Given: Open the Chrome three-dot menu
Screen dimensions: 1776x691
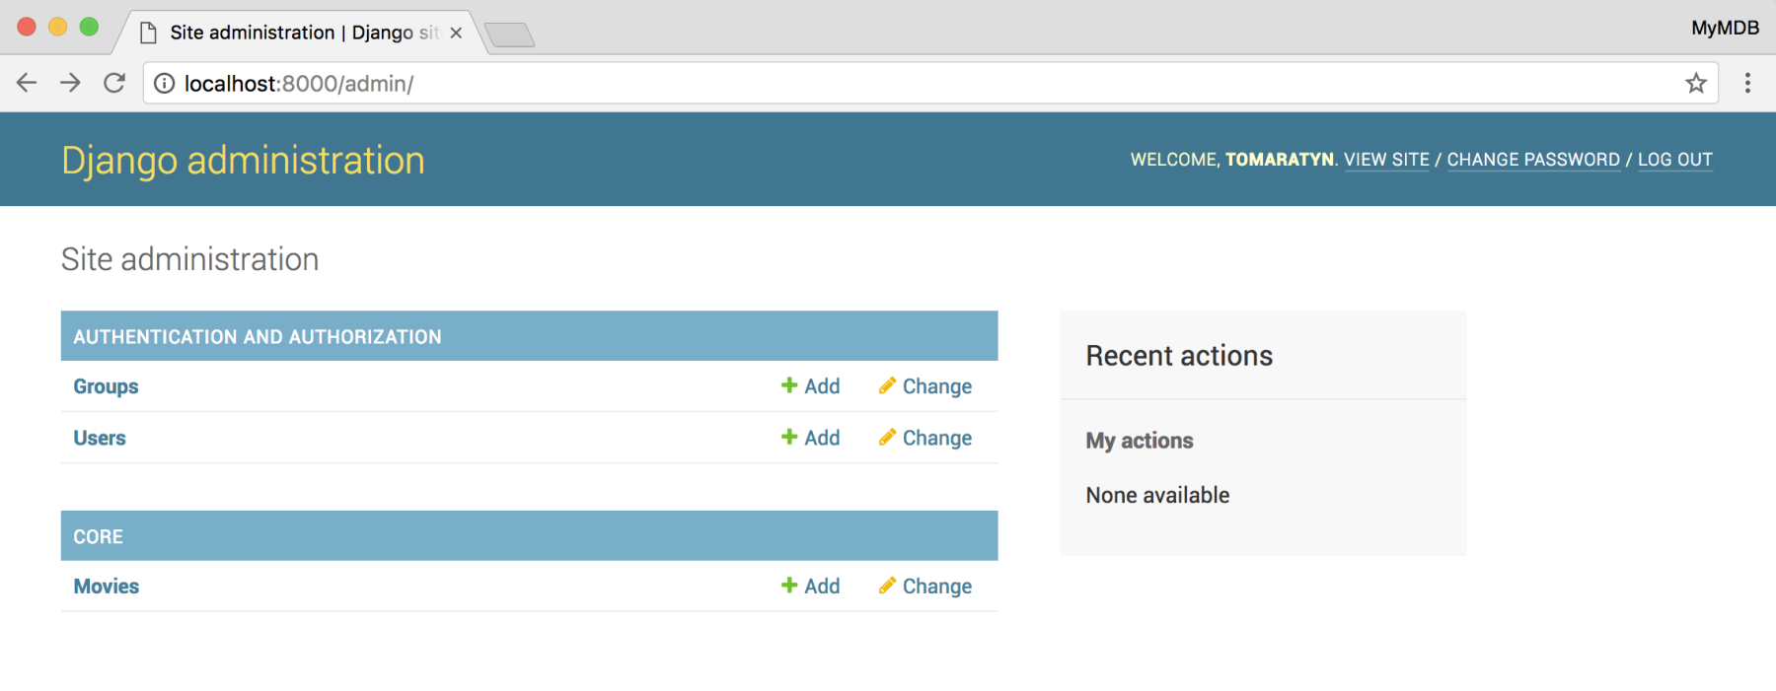Looking at the screenshot, I should tap(1747, 83).
